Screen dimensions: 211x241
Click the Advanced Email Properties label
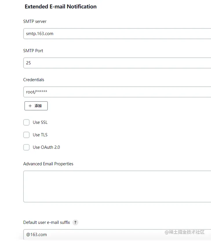(48, 164)
